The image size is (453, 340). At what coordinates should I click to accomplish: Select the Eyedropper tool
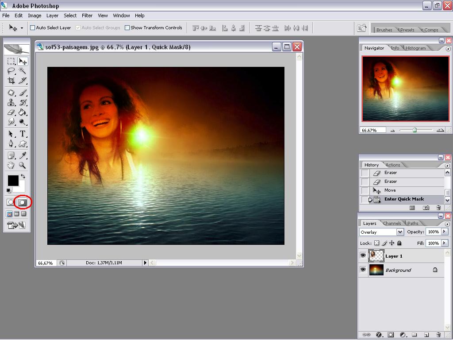(22, 155)
